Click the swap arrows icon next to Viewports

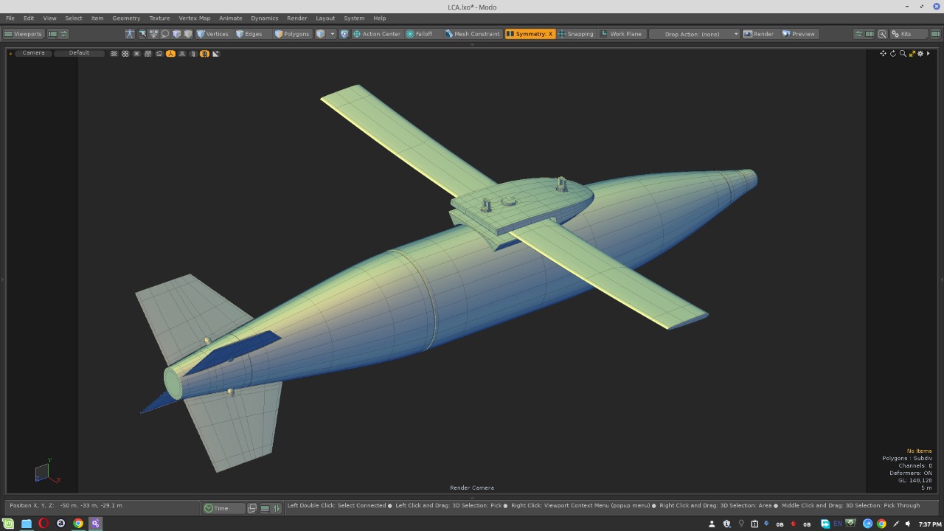click(x=64, y=34)
